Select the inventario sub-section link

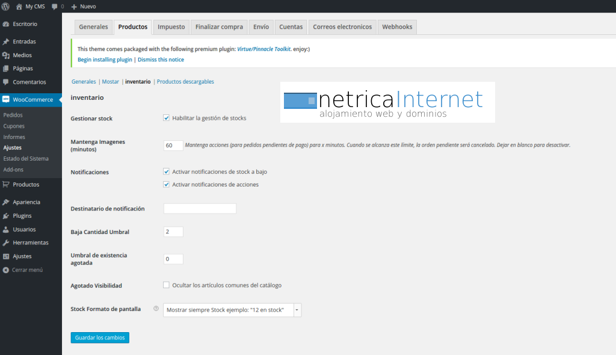click(x=138, y=82)
